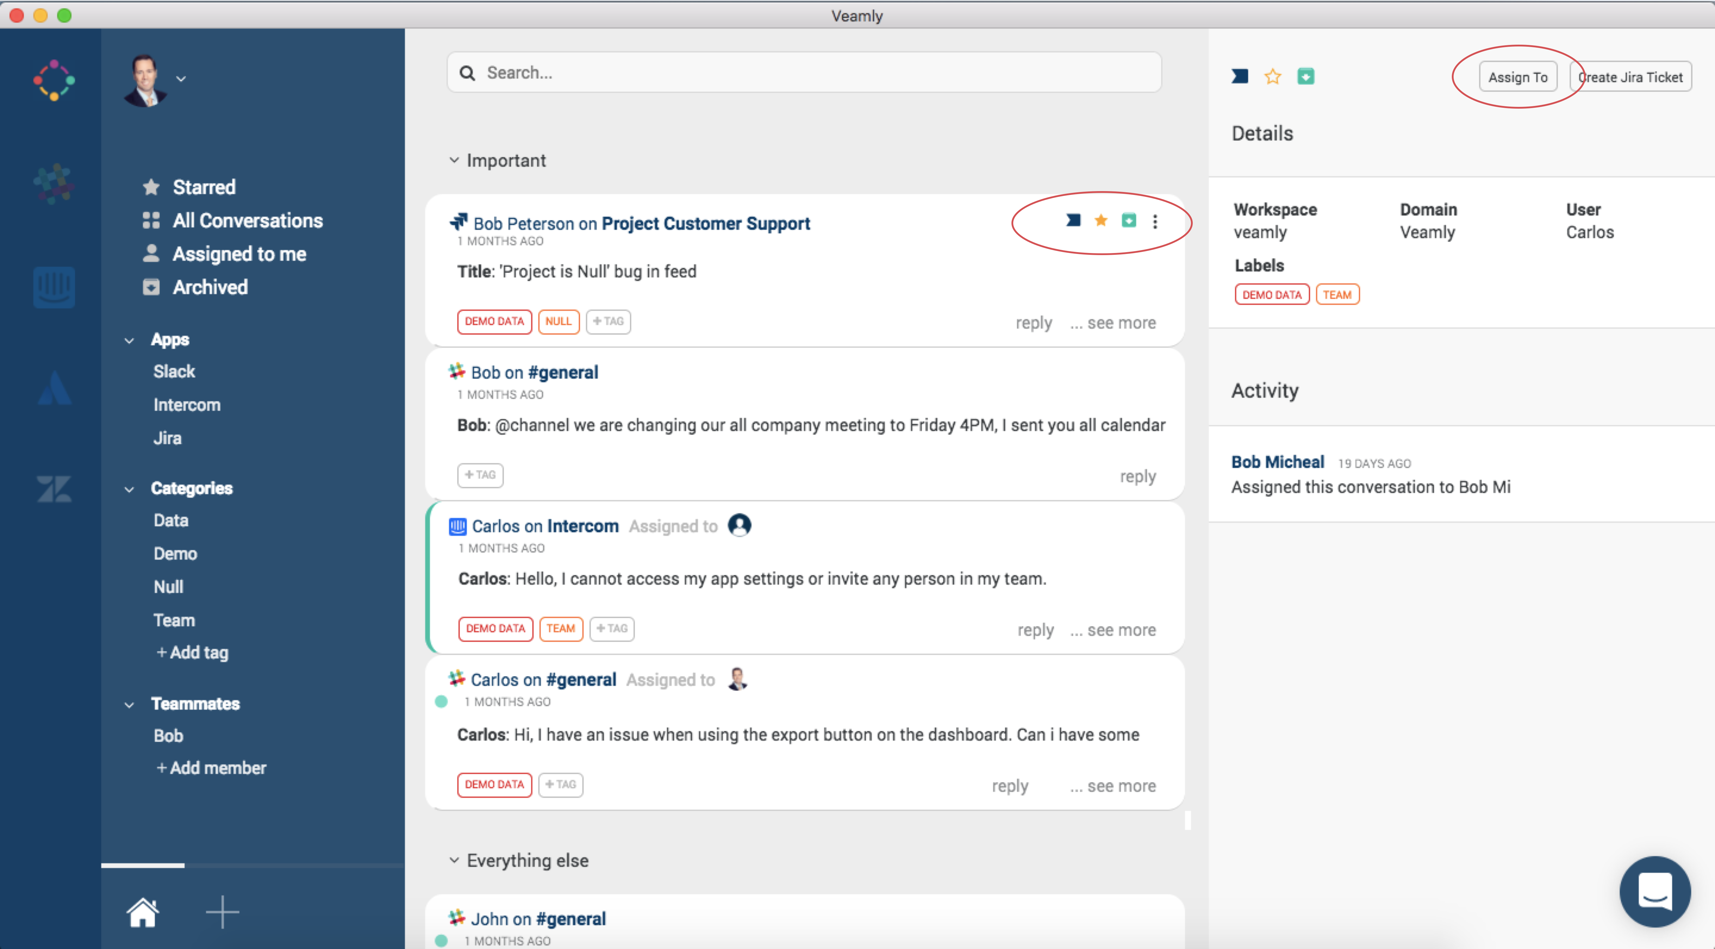The image size is (1715, 949).
Task: Click the user profile avatar
Action: point(145,81)
